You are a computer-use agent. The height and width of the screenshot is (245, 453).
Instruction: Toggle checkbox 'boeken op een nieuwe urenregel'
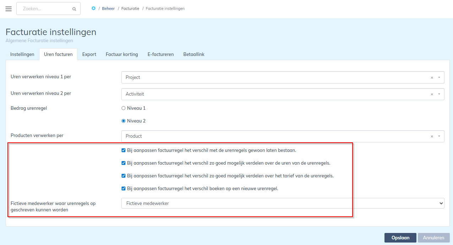pos(124,188)
